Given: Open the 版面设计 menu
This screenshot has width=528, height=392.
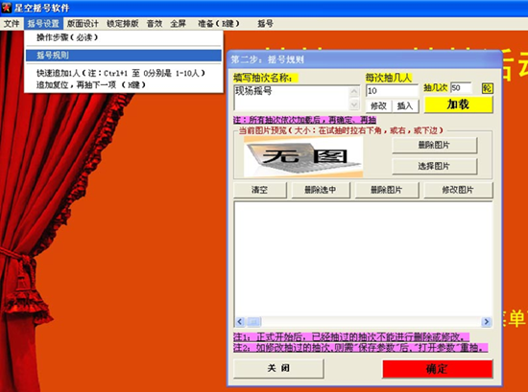Looking at the screenshot, I should [83, 24].
